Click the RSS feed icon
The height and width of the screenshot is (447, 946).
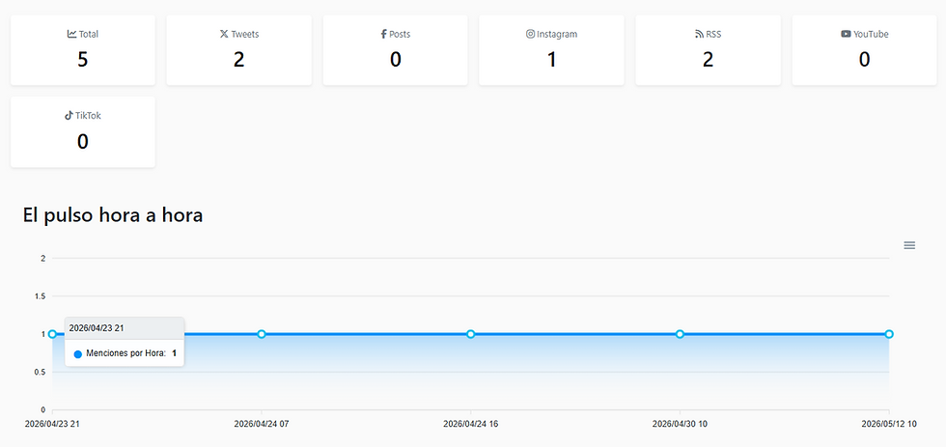pyautogui.click(x=699, y=34)
